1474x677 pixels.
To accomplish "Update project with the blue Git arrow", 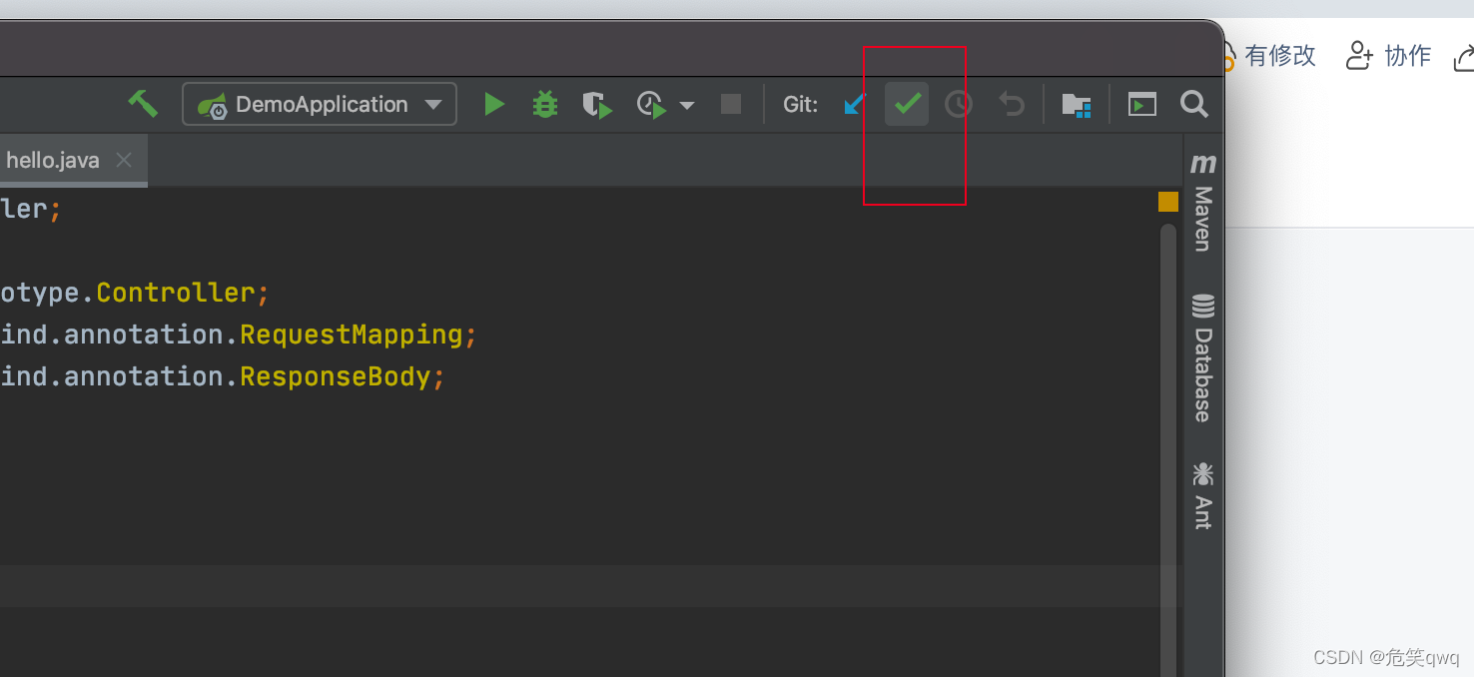I will [x=855, y=104].
